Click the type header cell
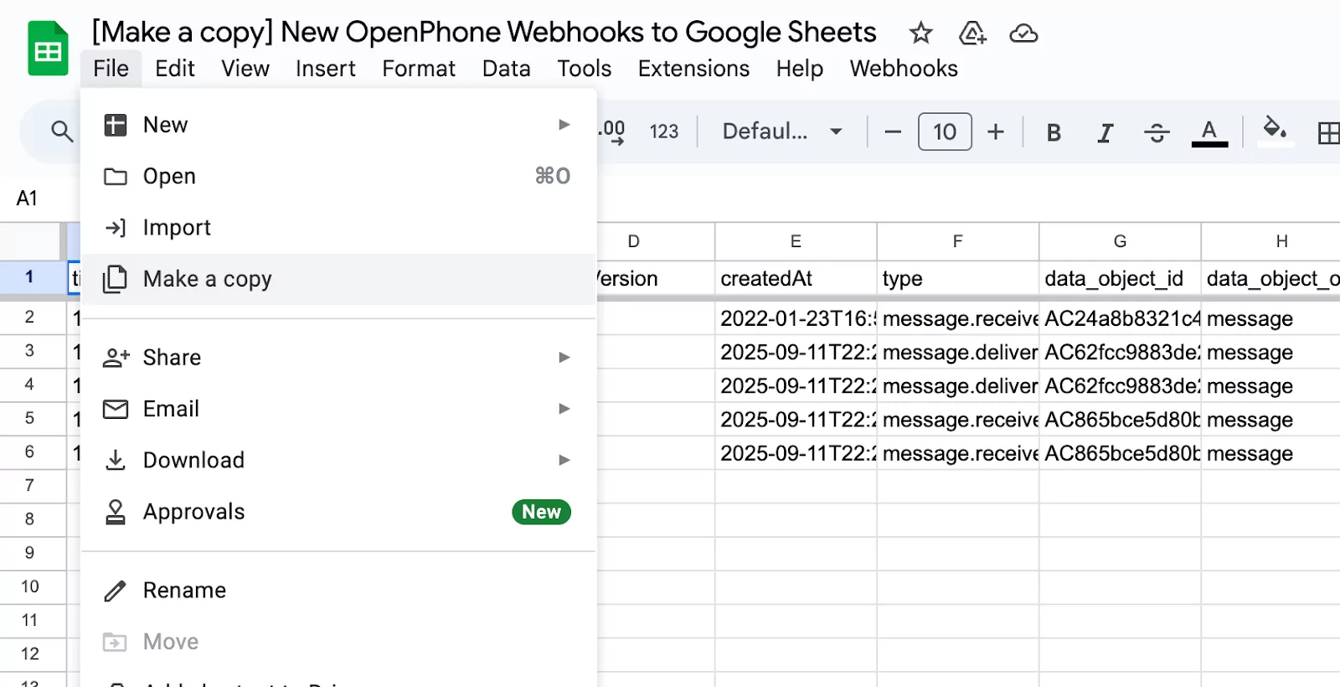This screenshot has width=1340, height=687. tap(958, 278)
